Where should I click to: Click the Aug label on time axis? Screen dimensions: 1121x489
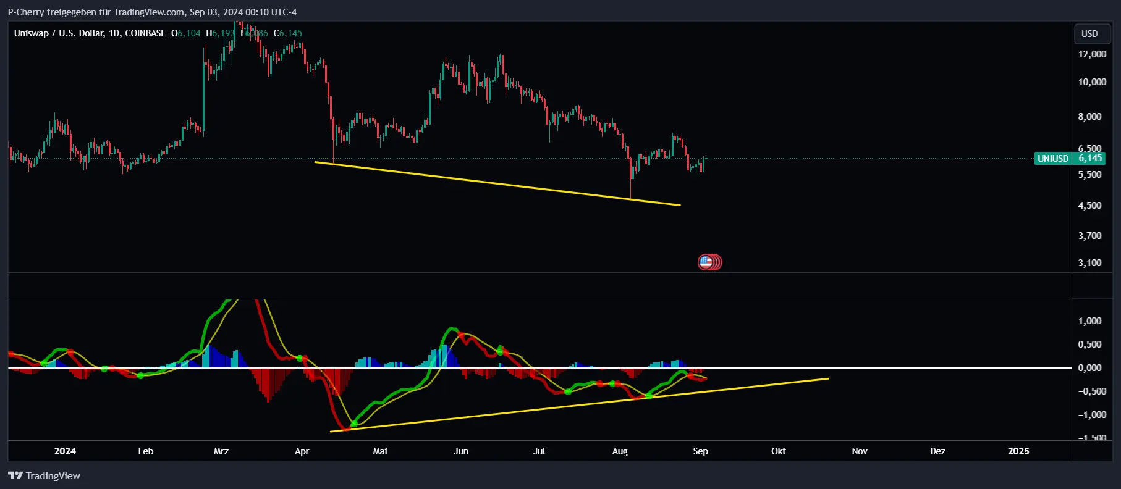620,451
